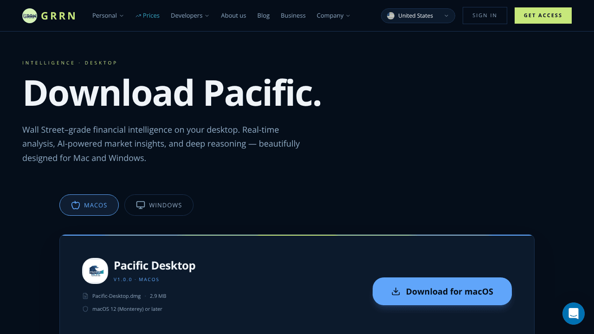
Task: Click macOS 12 (Monterey) or later text
Action: point(127,309)
